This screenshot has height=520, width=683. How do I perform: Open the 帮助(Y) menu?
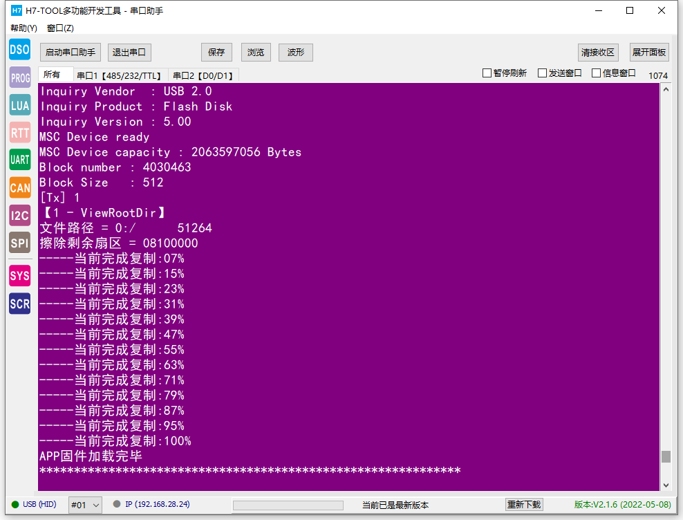pyautogui.click(x=24, y=28)
